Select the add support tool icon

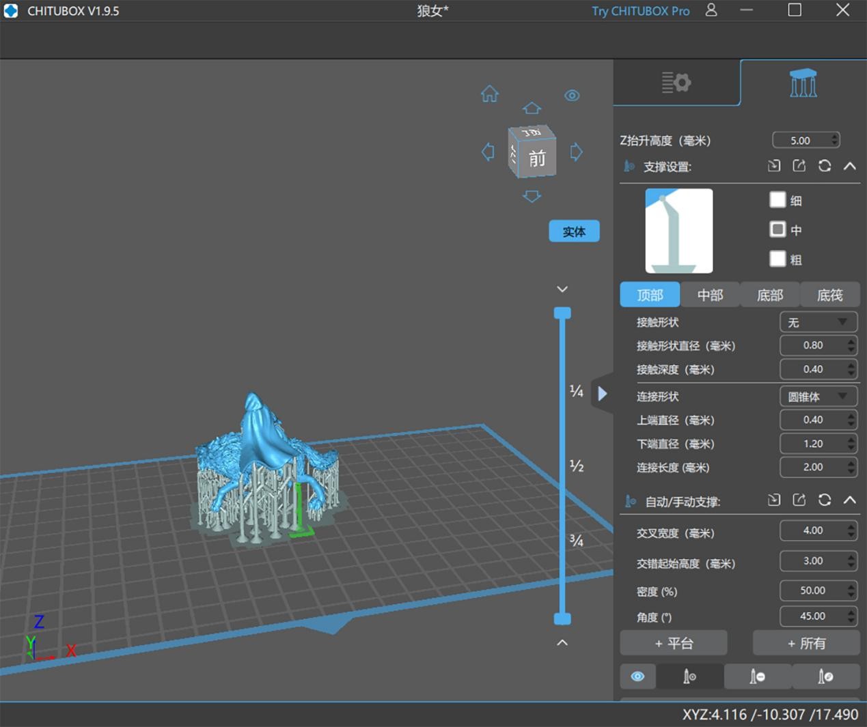689,676
